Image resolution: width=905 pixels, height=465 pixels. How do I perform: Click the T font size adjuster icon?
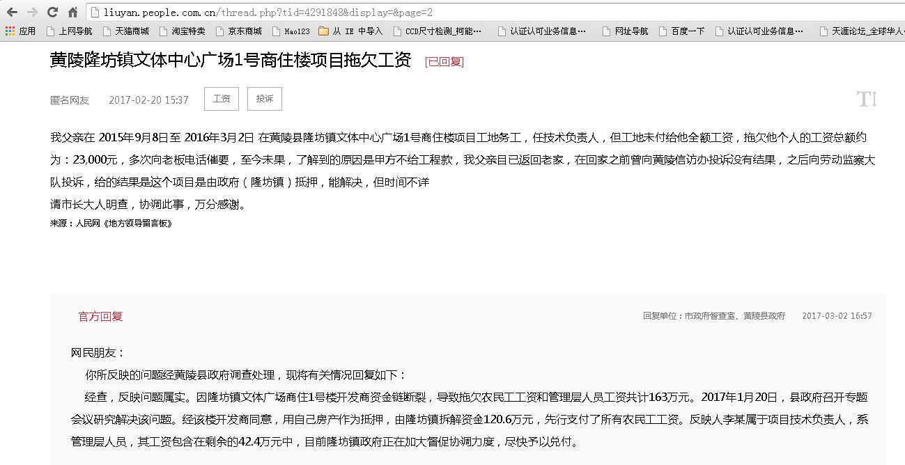click(x=866, y=99)
